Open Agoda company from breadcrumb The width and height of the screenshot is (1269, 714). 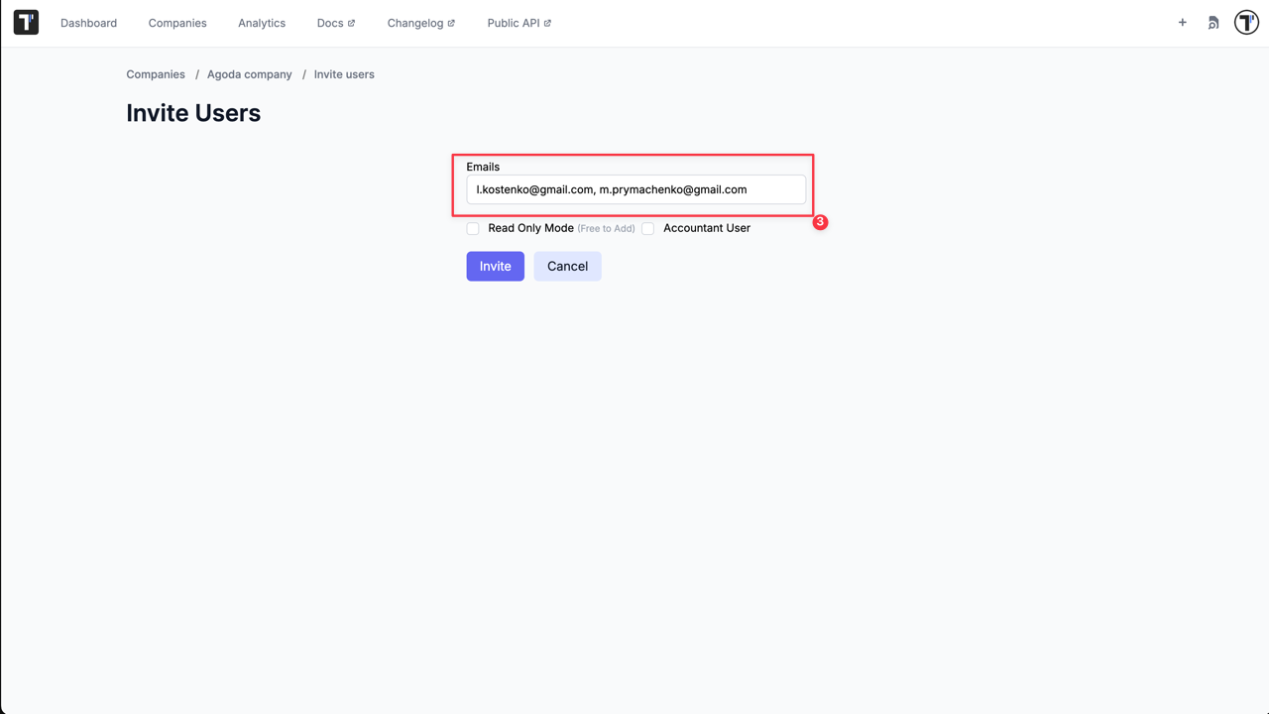tap(249, 74)
